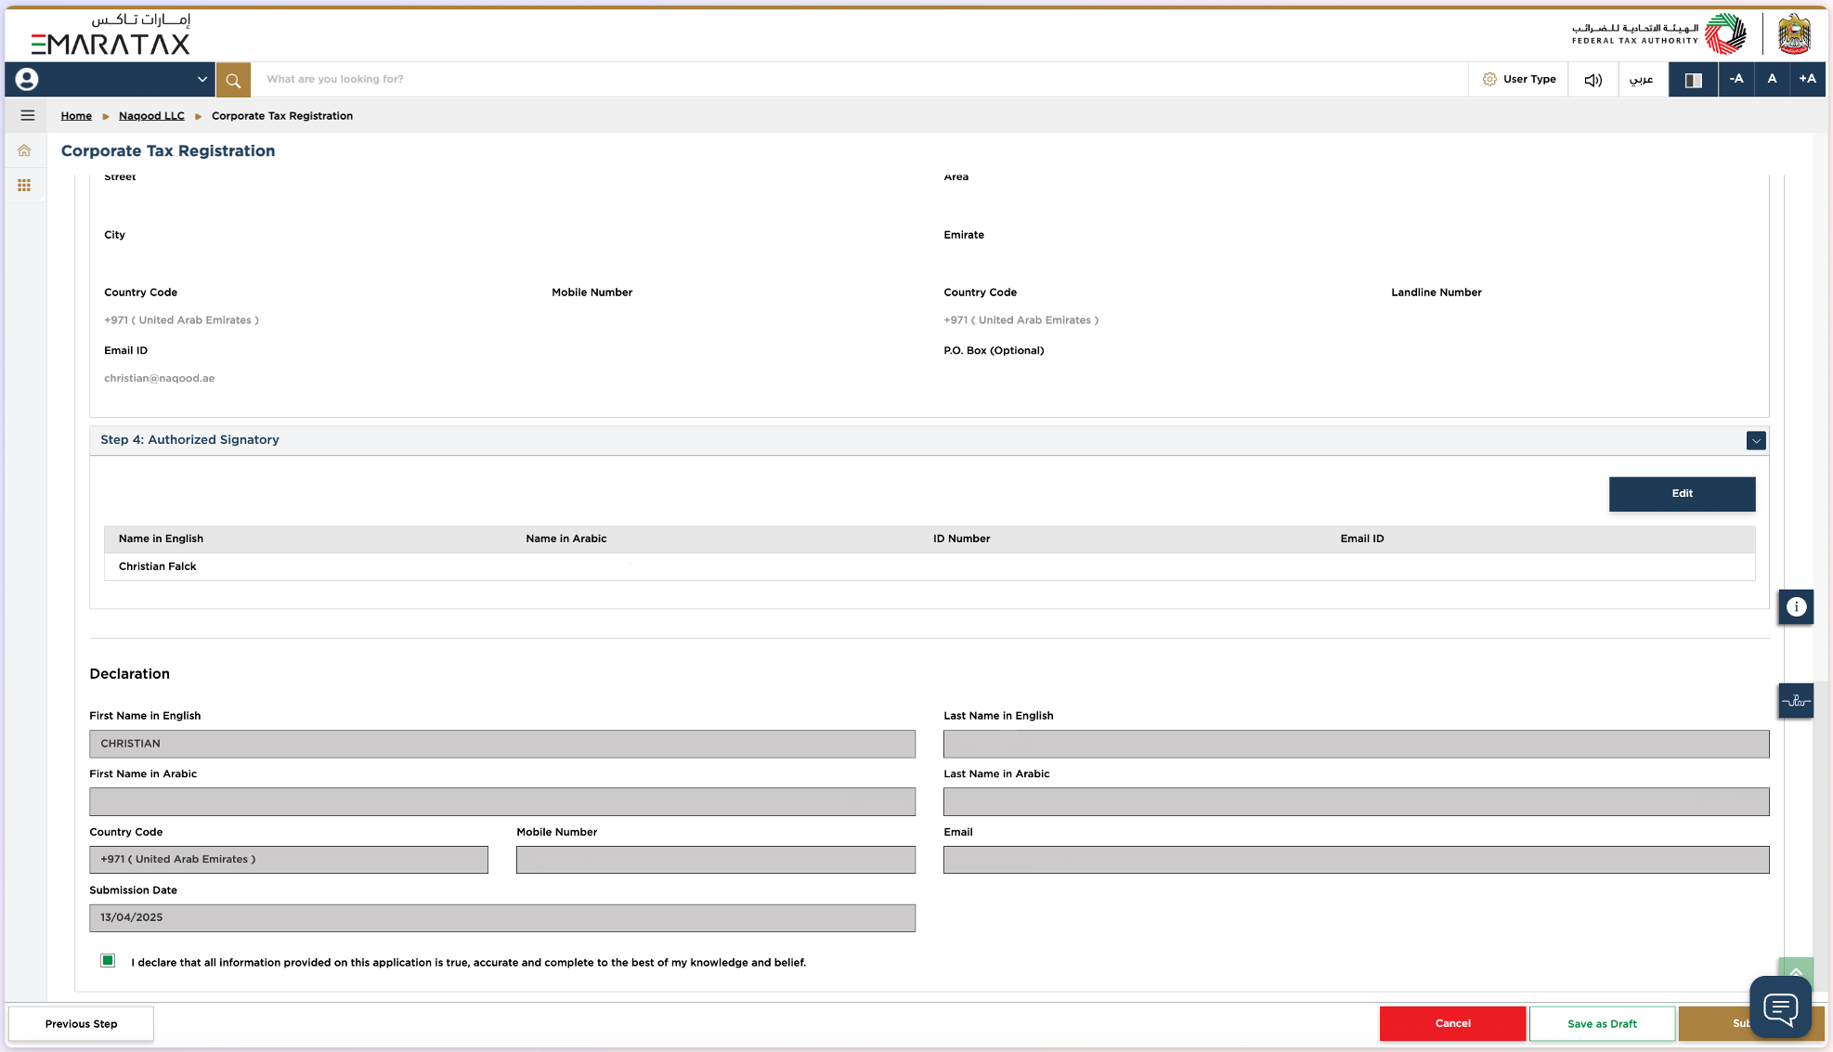Click Save as Draft button
1833x1052 pixels.
pos(1602,1024)
